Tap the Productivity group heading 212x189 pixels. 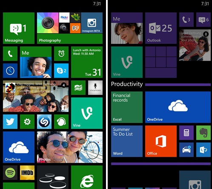(127, 84)
